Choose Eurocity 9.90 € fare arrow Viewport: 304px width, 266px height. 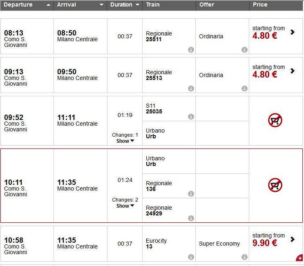pos(292,239)
